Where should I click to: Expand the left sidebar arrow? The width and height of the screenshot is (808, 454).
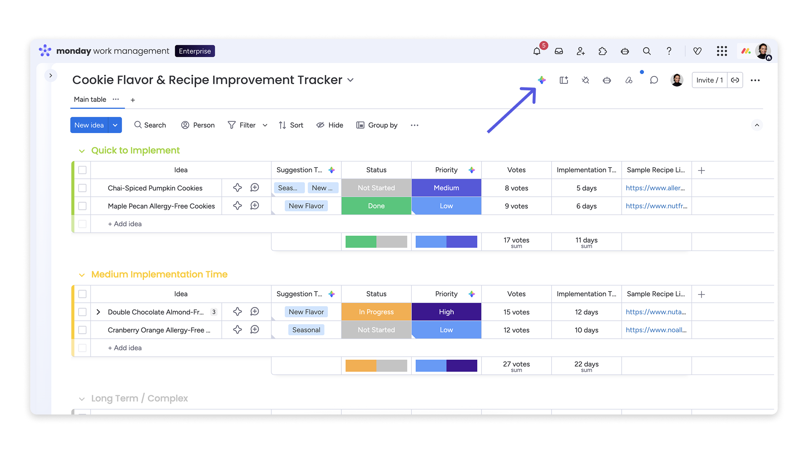pyautogui.click(x=50, y=76)
